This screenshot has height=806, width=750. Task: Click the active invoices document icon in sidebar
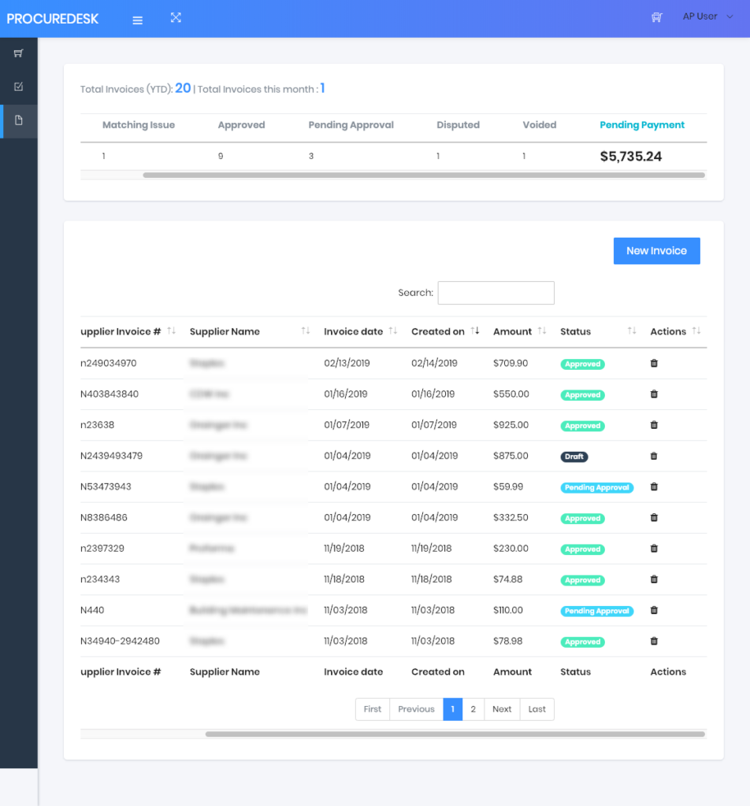point(18,121)
